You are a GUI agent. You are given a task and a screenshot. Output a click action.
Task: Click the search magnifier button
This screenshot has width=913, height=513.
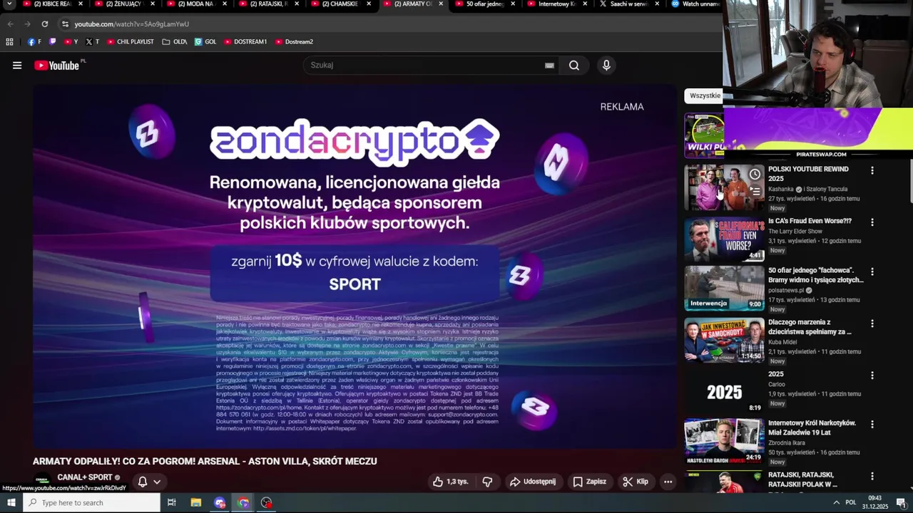tap(573, 66)
